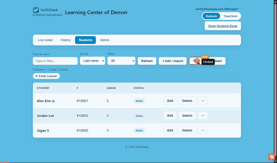Click Alex Kim's blue tag dot
277x163 pixels.
tap(53, 101)
